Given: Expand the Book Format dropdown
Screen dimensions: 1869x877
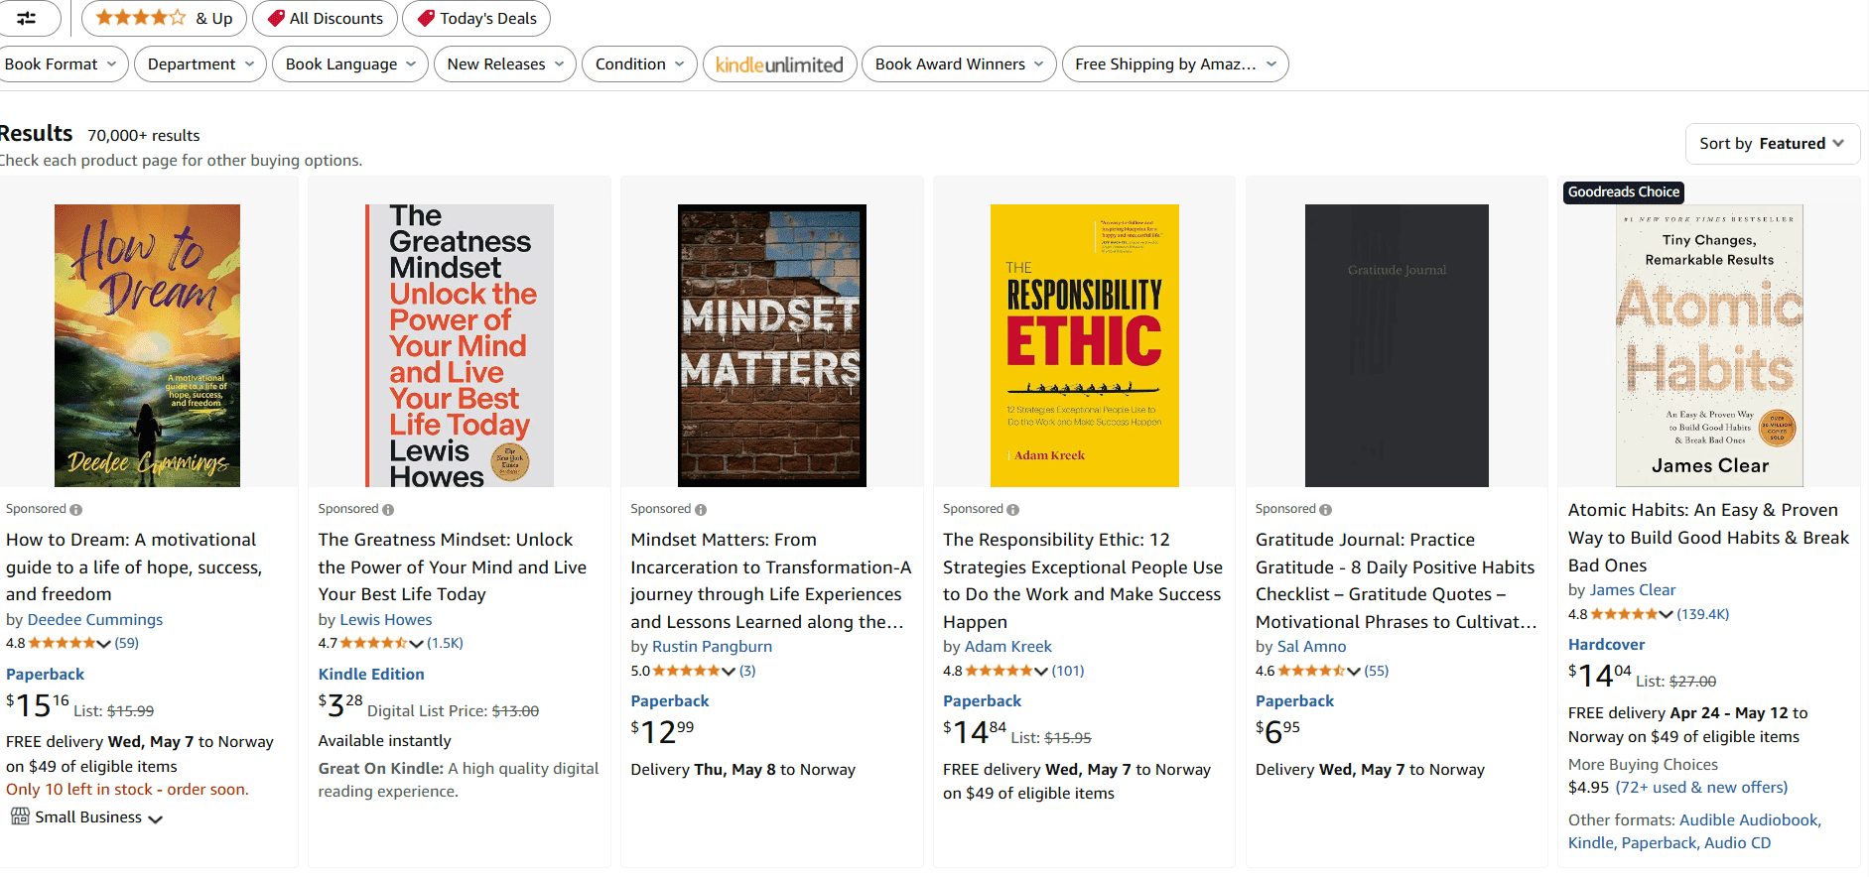Looking at the screenshot, I should click(62, 64).
